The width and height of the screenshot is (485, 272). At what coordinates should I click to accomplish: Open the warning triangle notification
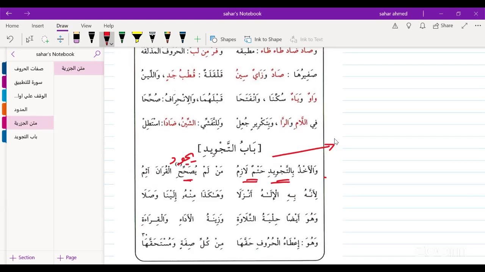tap(395, 26)
